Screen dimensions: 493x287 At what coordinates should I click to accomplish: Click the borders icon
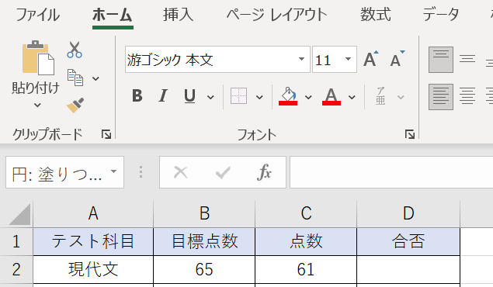(238, 95)
